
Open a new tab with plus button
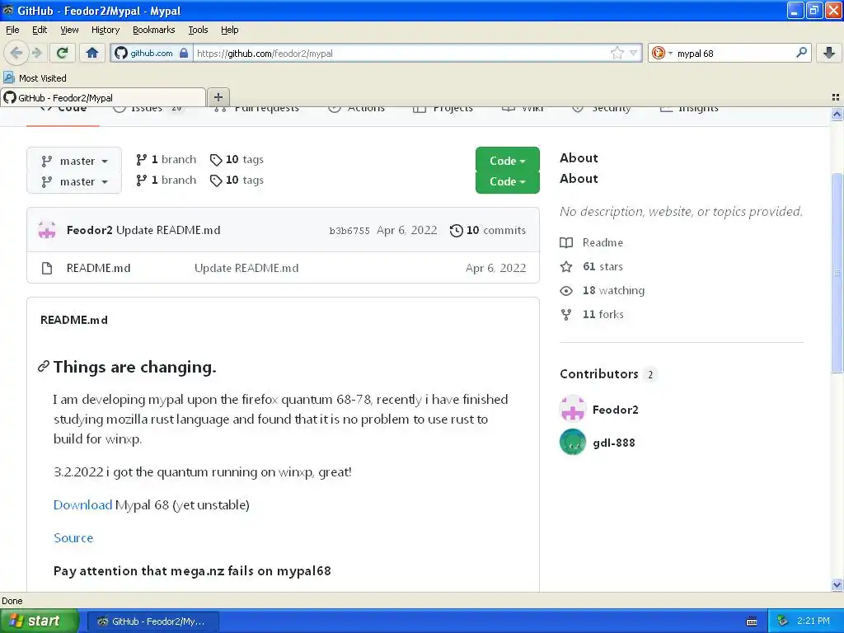coord(218,97)
